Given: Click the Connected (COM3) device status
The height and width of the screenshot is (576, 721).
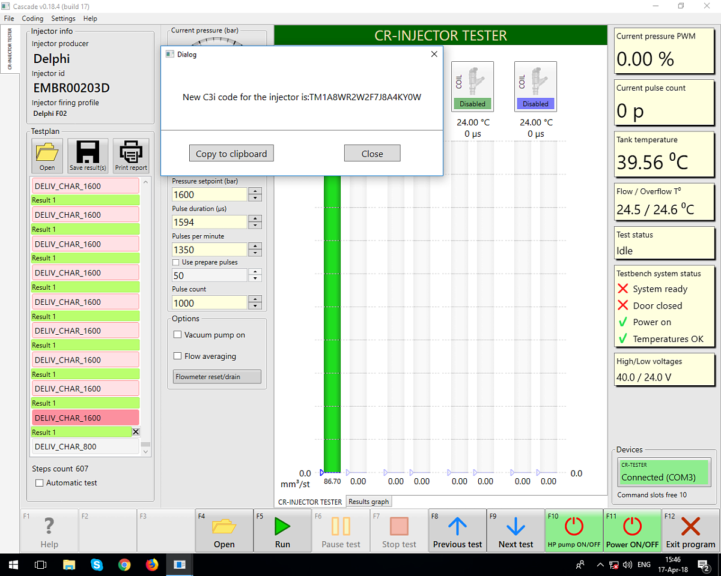Looking at the screenshot, I should pos(664,472).
